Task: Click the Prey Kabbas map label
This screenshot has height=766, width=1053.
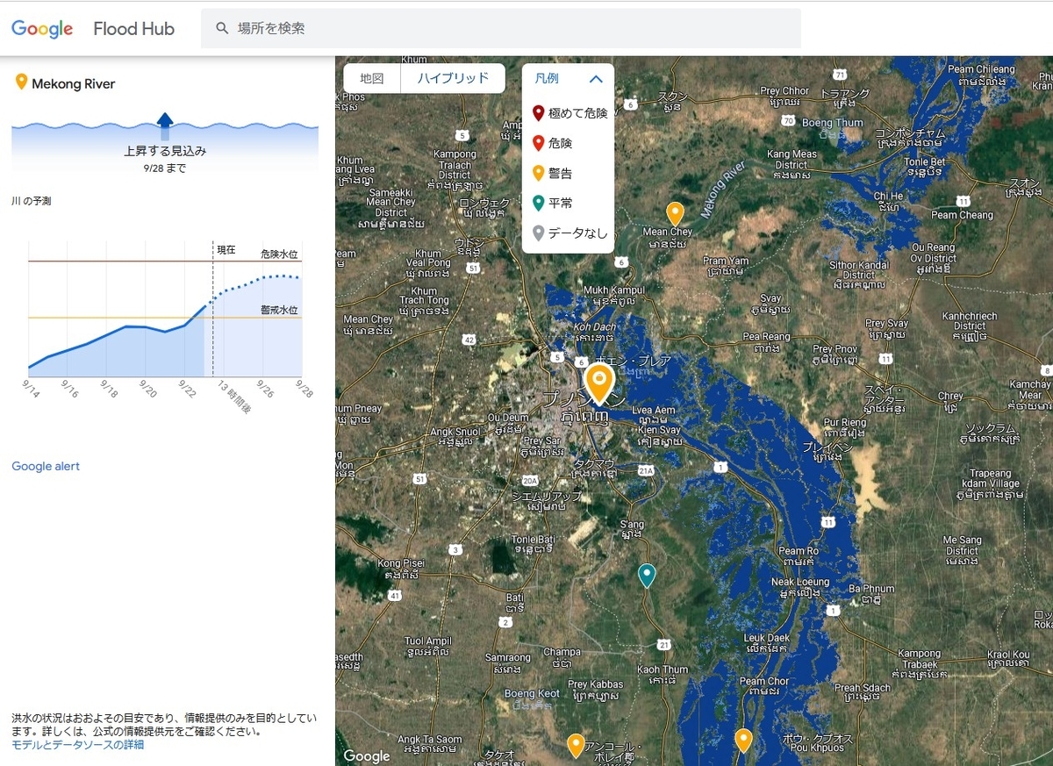Action: [x=596, y=684]
